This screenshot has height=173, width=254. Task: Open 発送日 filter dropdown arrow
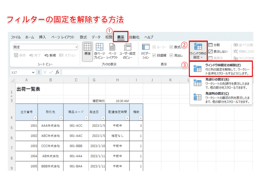103,118
